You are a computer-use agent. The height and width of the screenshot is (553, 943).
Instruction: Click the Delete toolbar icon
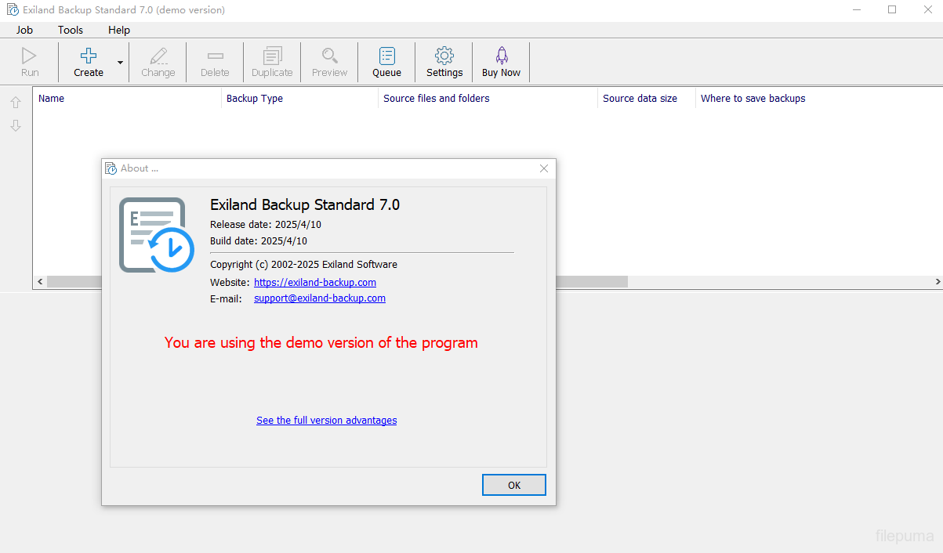click(215, 56)
